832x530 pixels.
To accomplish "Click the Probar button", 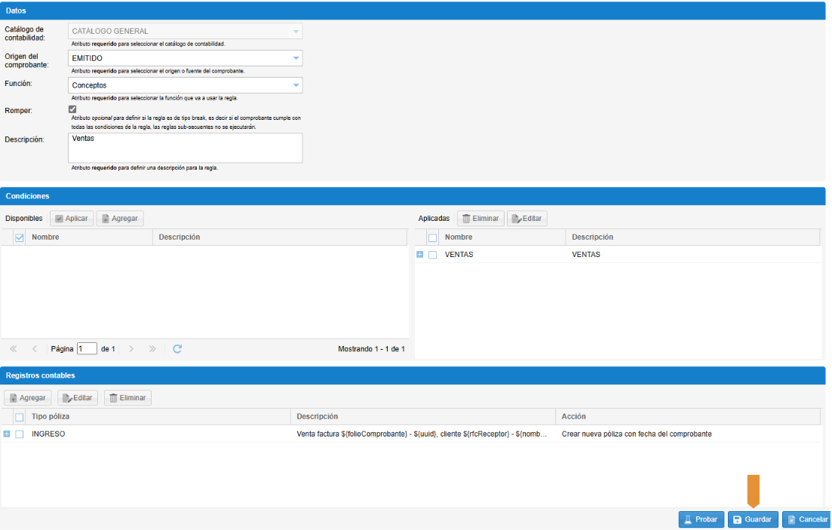I will (701, 519).
